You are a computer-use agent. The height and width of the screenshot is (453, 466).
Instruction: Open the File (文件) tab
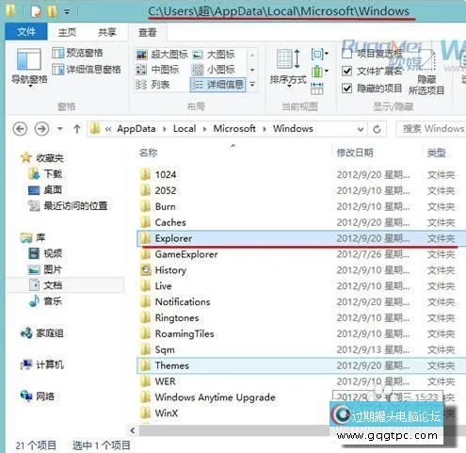coord(26,32)
